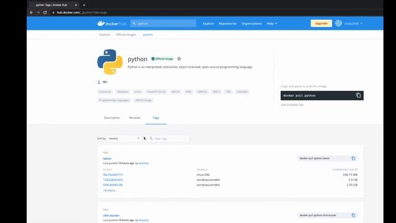Go to Official Images breadcrumb

pyautogui.click(x=126, y=35)
